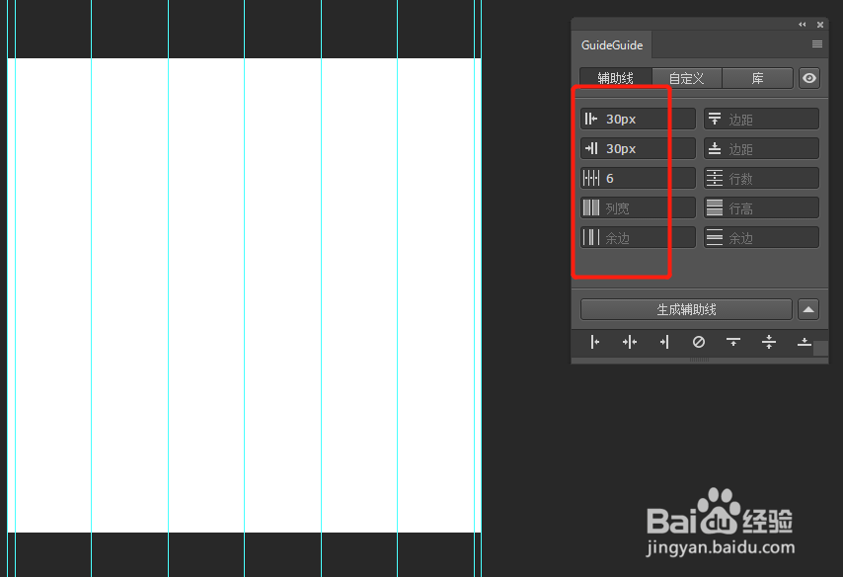The width and height of the screenshot is (843, 577).
Task: Click the GuideGuide panel title tab
Action: 612,44
